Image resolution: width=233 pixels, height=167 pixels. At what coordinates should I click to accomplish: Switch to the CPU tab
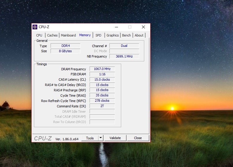39,35
